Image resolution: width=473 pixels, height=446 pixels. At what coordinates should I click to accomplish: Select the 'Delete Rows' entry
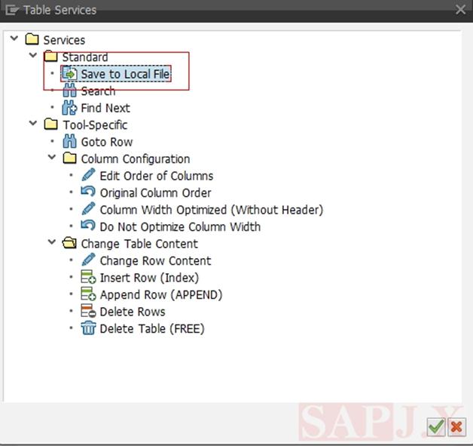pyautogui.click(x=133, y=312)
